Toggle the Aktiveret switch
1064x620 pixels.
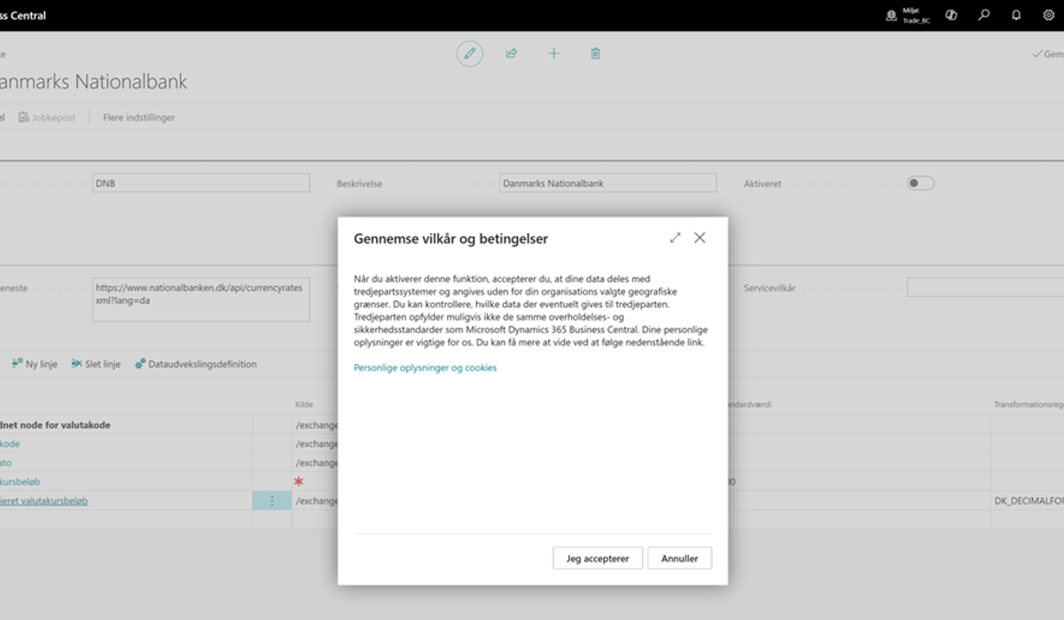[x=920, y=183]
